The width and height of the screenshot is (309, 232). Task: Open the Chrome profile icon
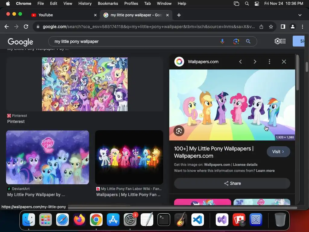293,27
